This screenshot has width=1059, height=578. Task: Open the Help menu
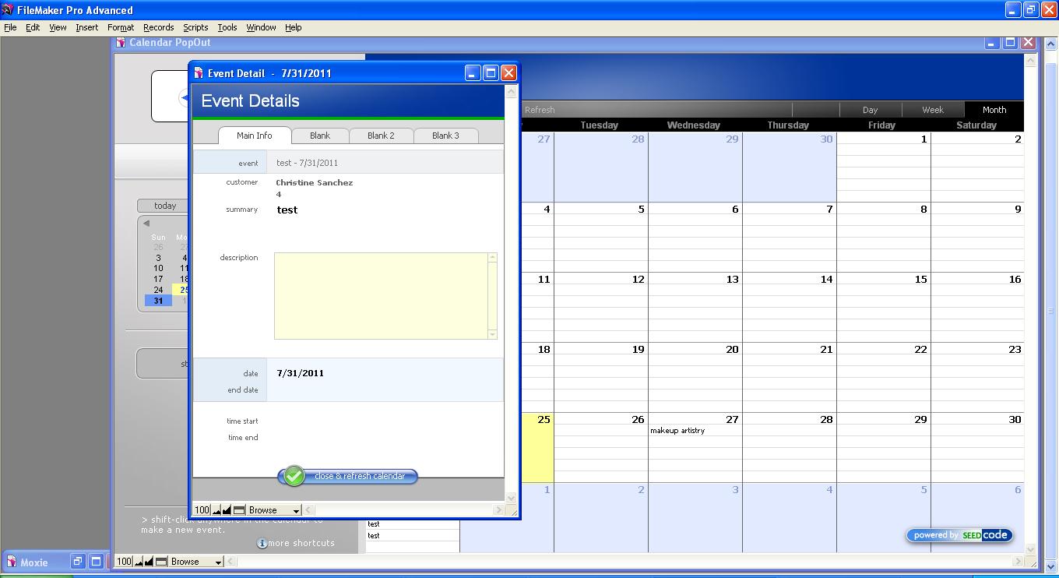pos(293,27)
